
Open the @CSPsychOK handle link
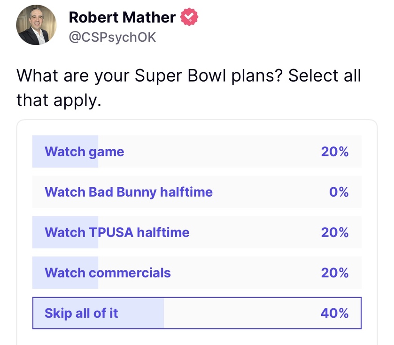pos(112,37)
